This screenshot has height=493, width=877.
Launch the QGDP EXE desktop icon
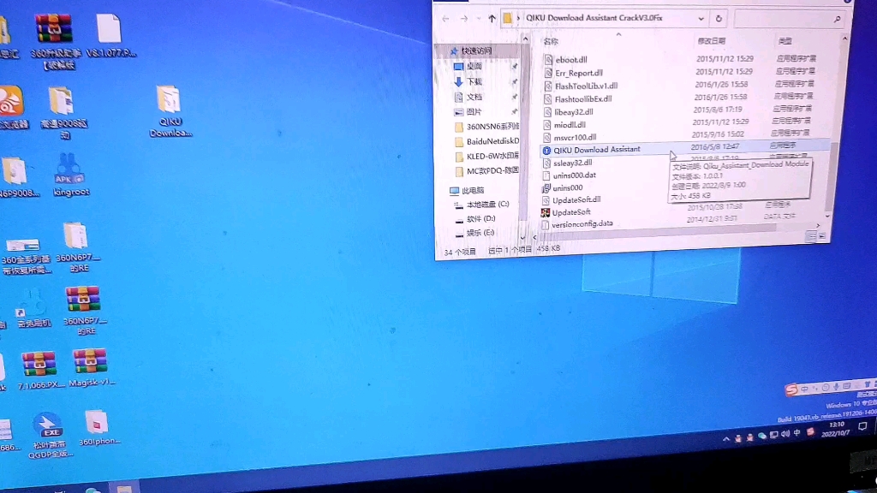click(49, 435)
